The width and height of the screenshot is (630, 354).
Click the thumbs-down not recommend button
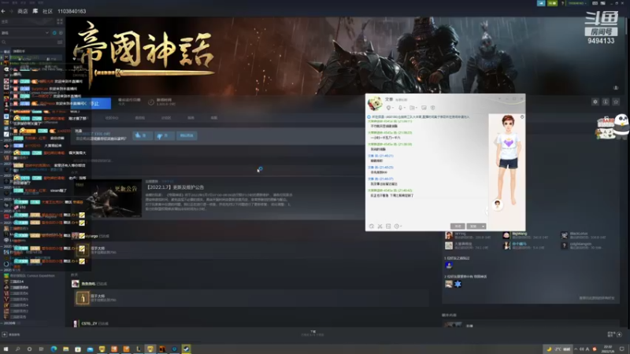pos(165,135)
